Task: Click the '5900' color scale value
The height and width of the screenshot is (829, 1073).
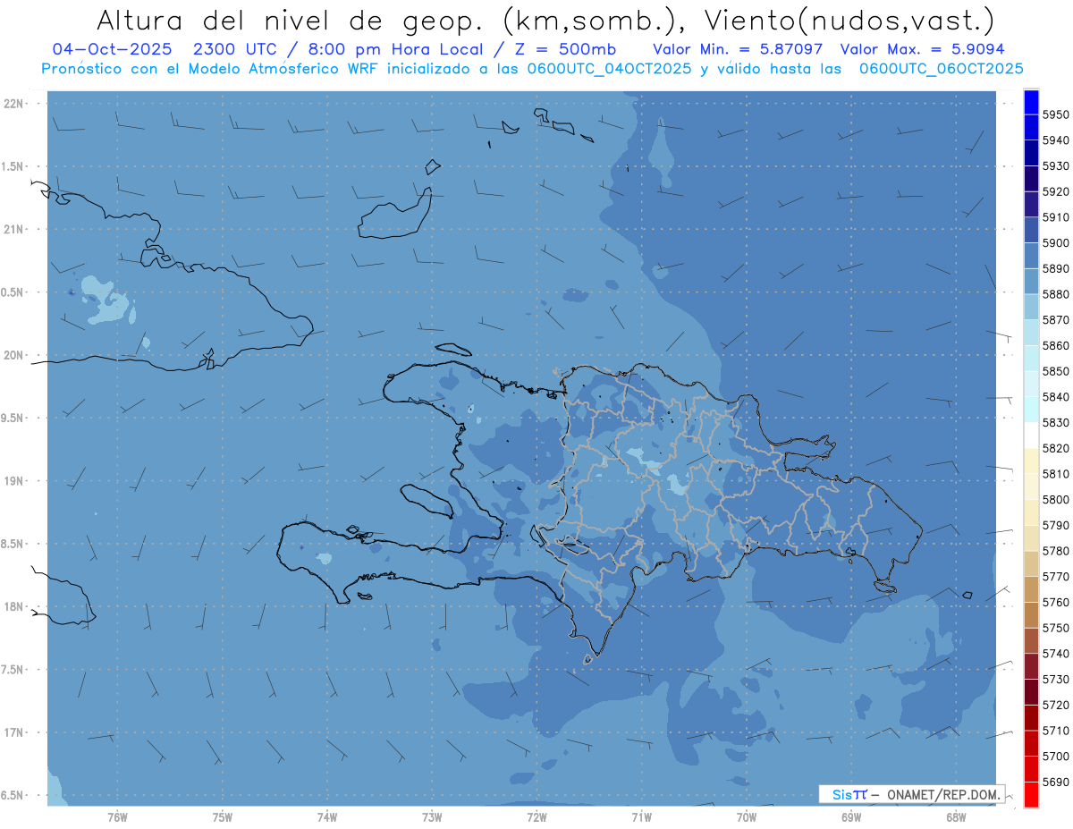Action: (1056, 243)
